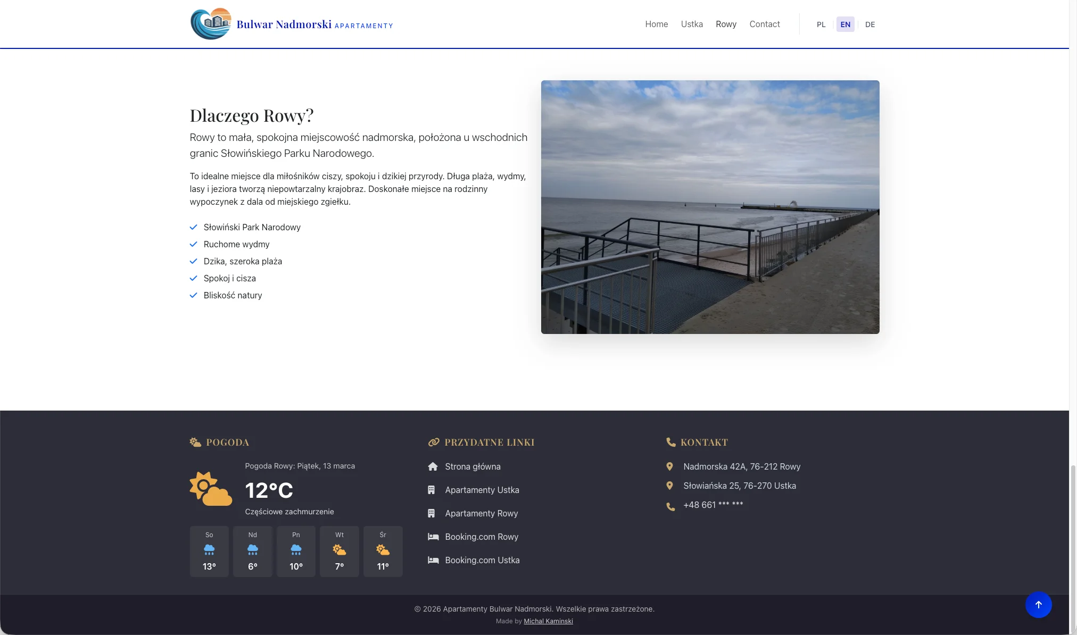Select the EN language option
The image size is (1077, 635).
tap(845, 24)
